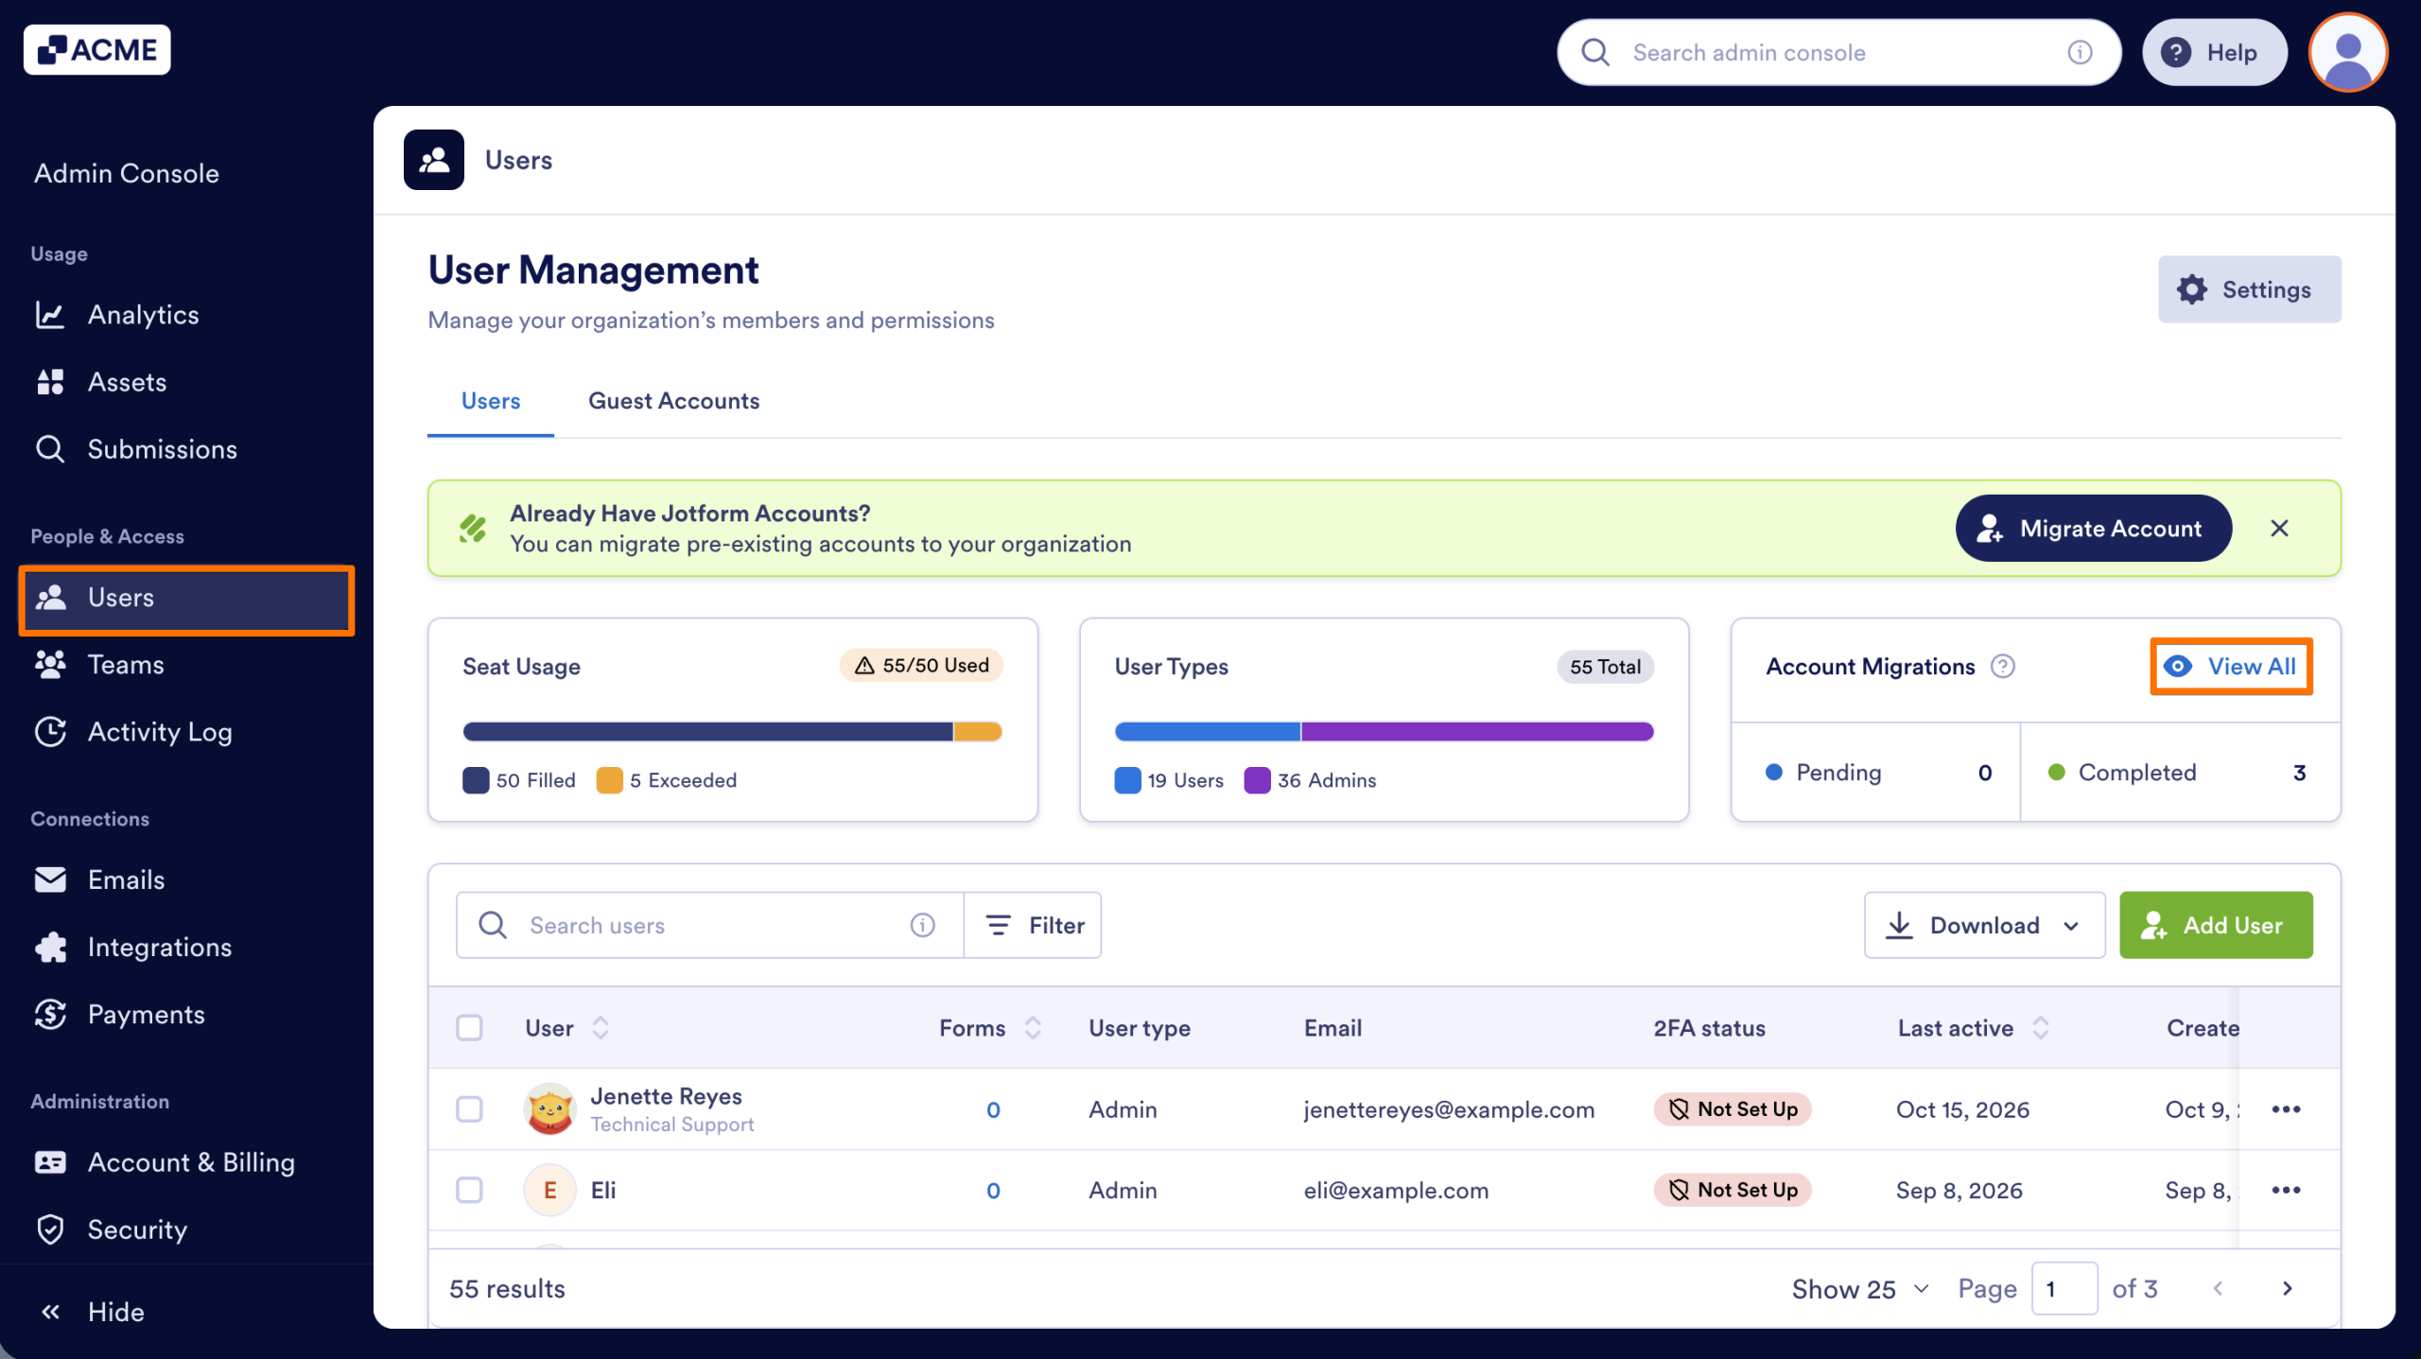Select the Eli row checkbox
Screen dimensions: 2421x1359
469,1190
